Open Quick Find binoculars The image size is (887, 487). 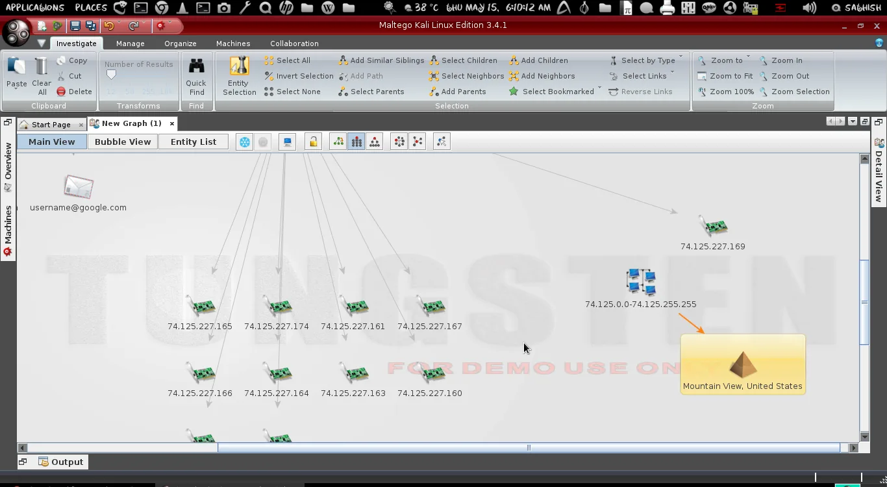(196, 75)
